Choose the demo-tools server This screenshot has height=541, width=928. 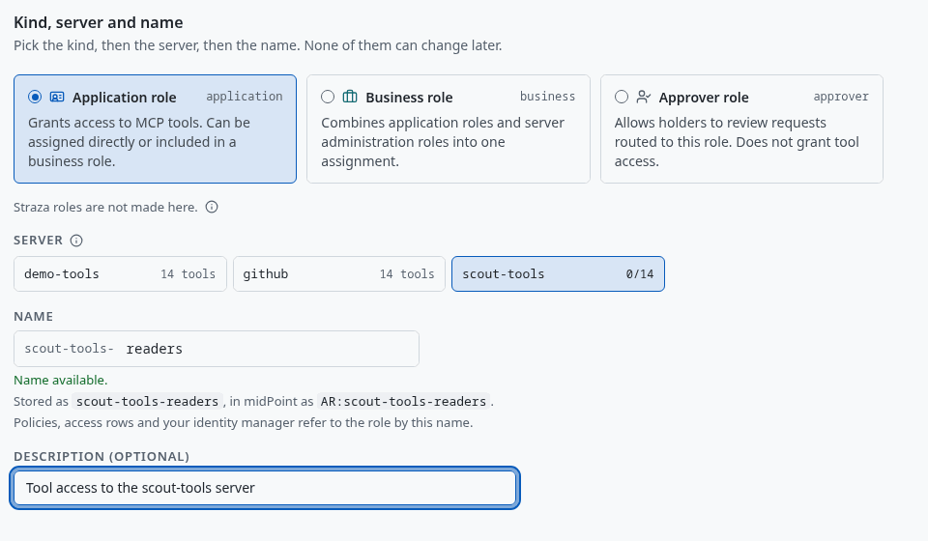[120, 273]
